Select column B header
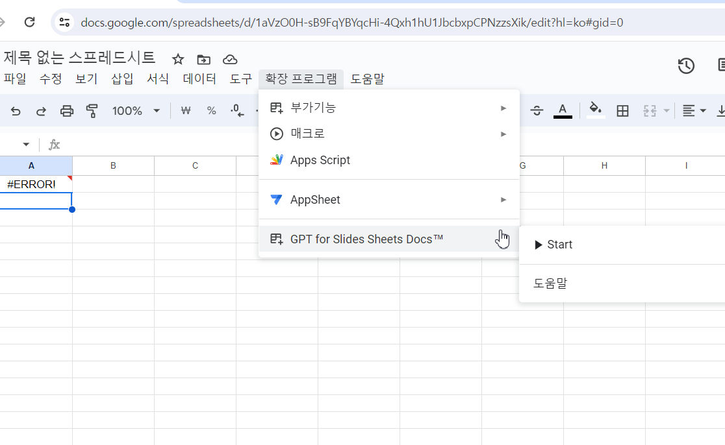This screenshot has height=445, width=725. 113,165
